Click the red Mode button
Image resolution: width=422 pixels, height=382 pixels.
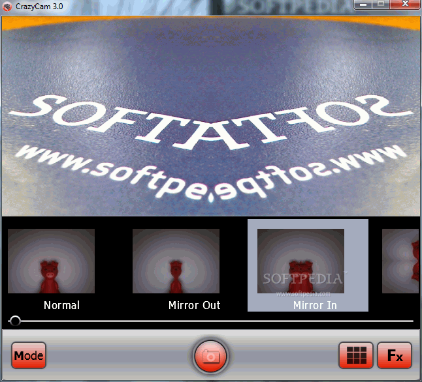point(29,355)
